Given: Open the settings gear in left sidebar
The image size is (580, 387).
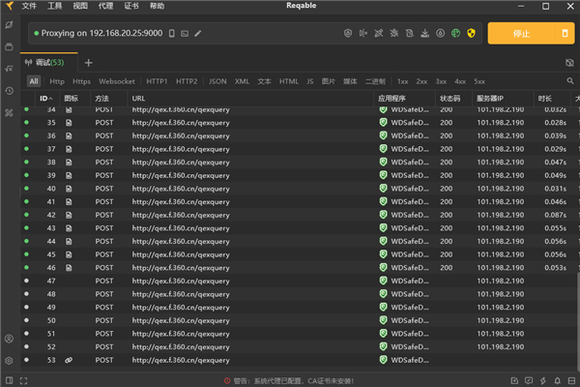Looking at the screenshot, I should (x=10, y=360).
